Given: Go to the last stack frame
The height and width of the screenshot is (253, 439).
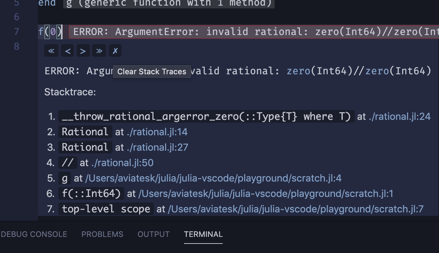Looking at the screenshot, I should [x=99, y=50].
